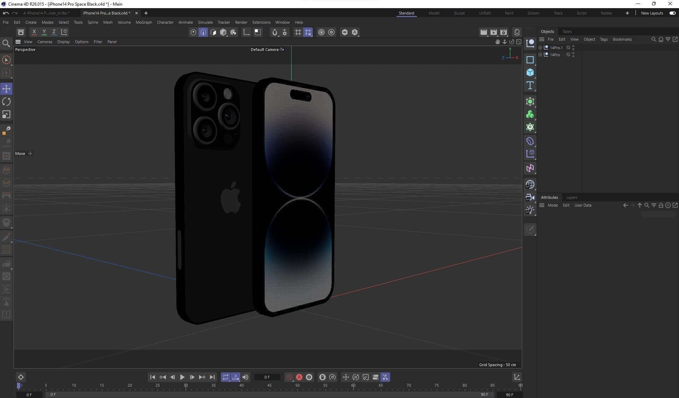Click User Data in Attributes manager
Image resolution: width=679 pixels, height=398 pixels.
(583, 205)
